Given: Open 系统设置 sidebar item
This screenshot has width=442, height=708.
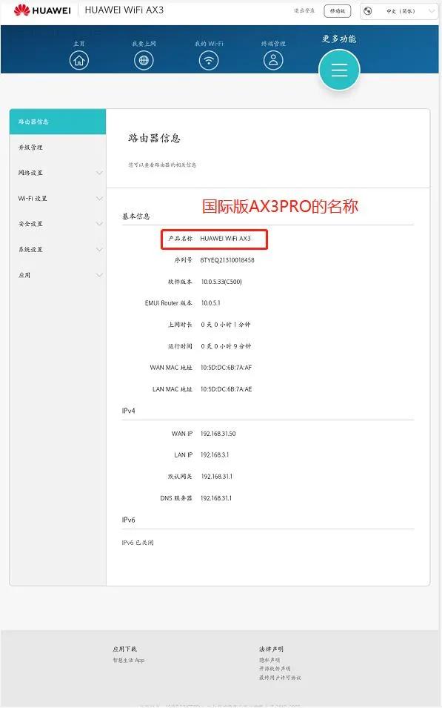Looking at the screenshot, I should [x=58, y=249].
